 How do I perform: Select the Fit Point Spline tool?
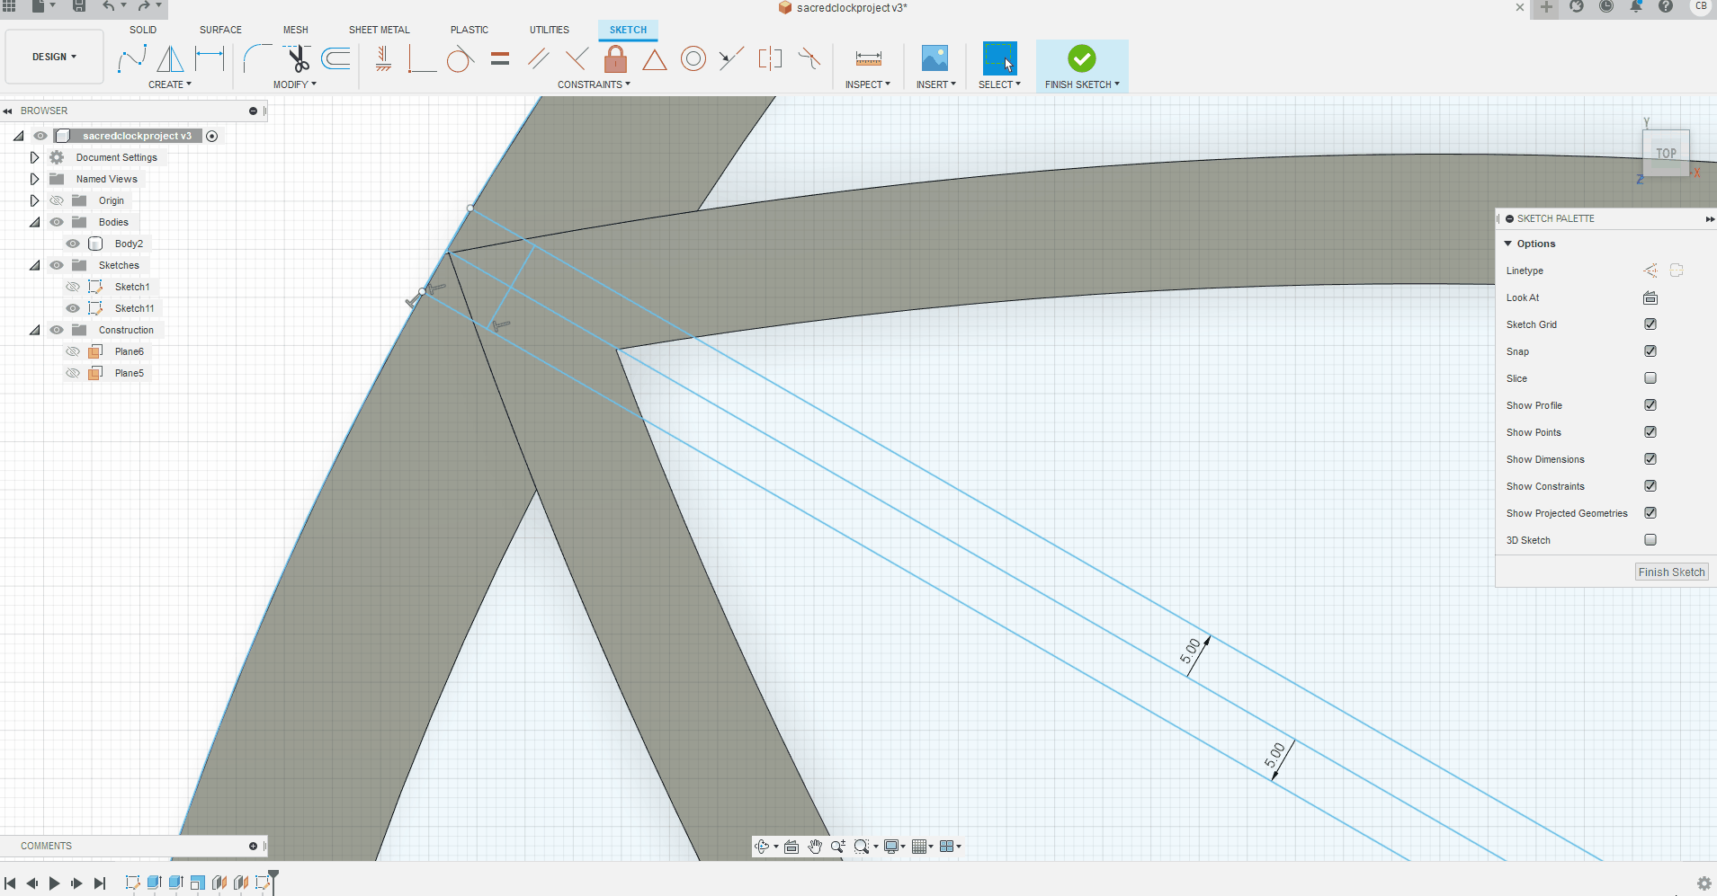pyautogui.click(x=132, y=59)
